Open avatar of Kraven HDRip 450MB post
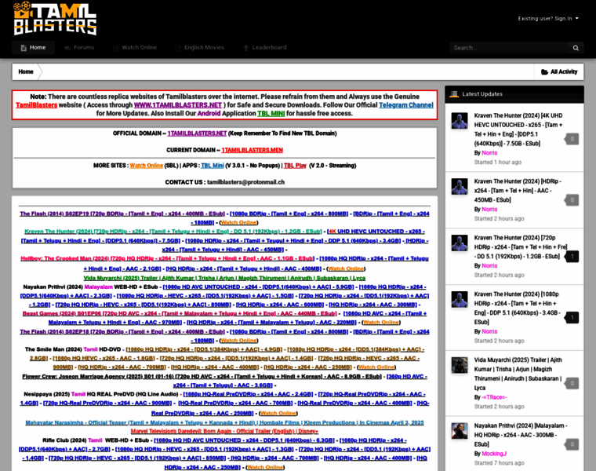This screenshot has width=596, height=471. tap(460, 186)
